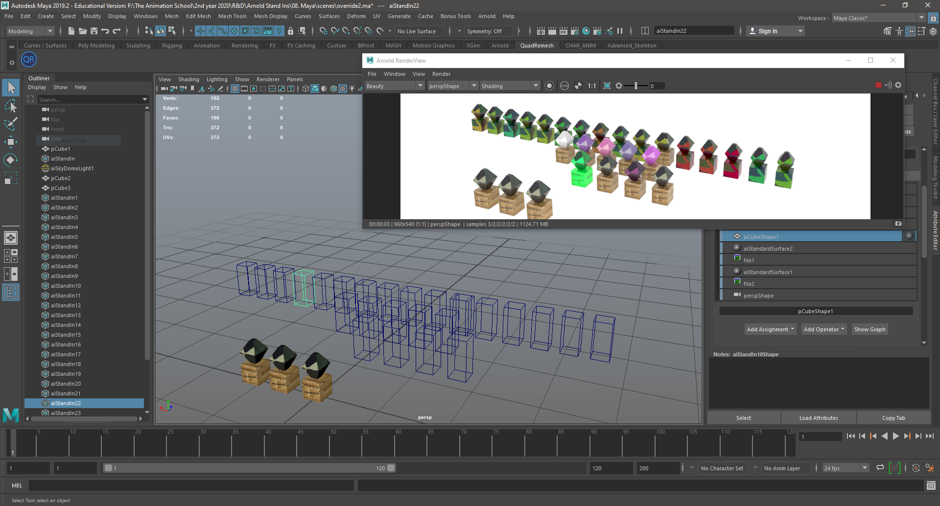Screen dimensions: 940x506
Task: Open Arnold RenderView settings gear icon
Action: tap(898, 85)
